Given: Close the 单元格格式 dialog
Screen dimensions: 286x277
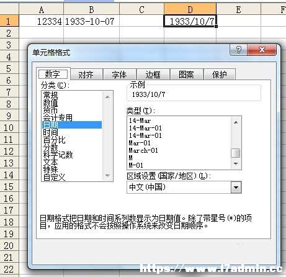Looking at the screenshot, I should coord(262,50).
